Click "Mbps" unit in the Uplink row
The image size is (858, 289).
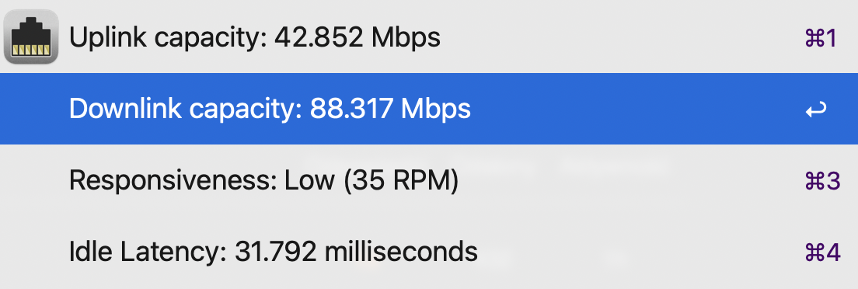(406, 38)
